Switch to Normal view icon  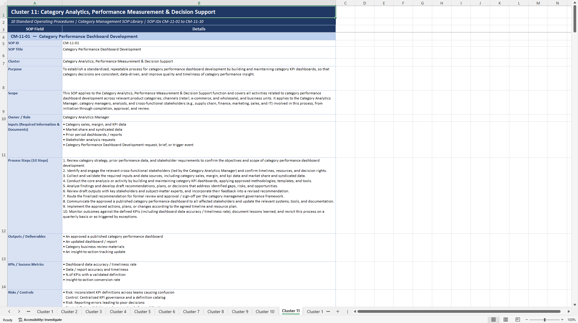coord(493,320)
